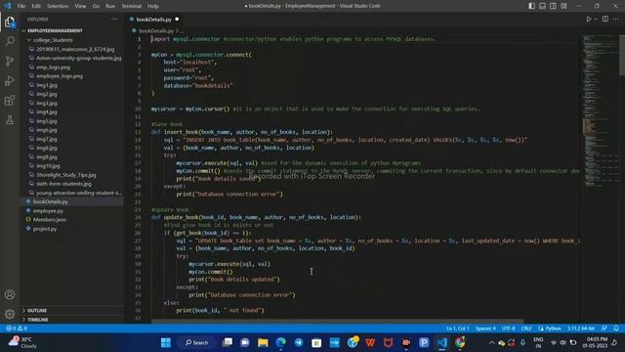625x352 pixels.
Task: Click Spaces: 4 indentation setting
Action: 485,329
